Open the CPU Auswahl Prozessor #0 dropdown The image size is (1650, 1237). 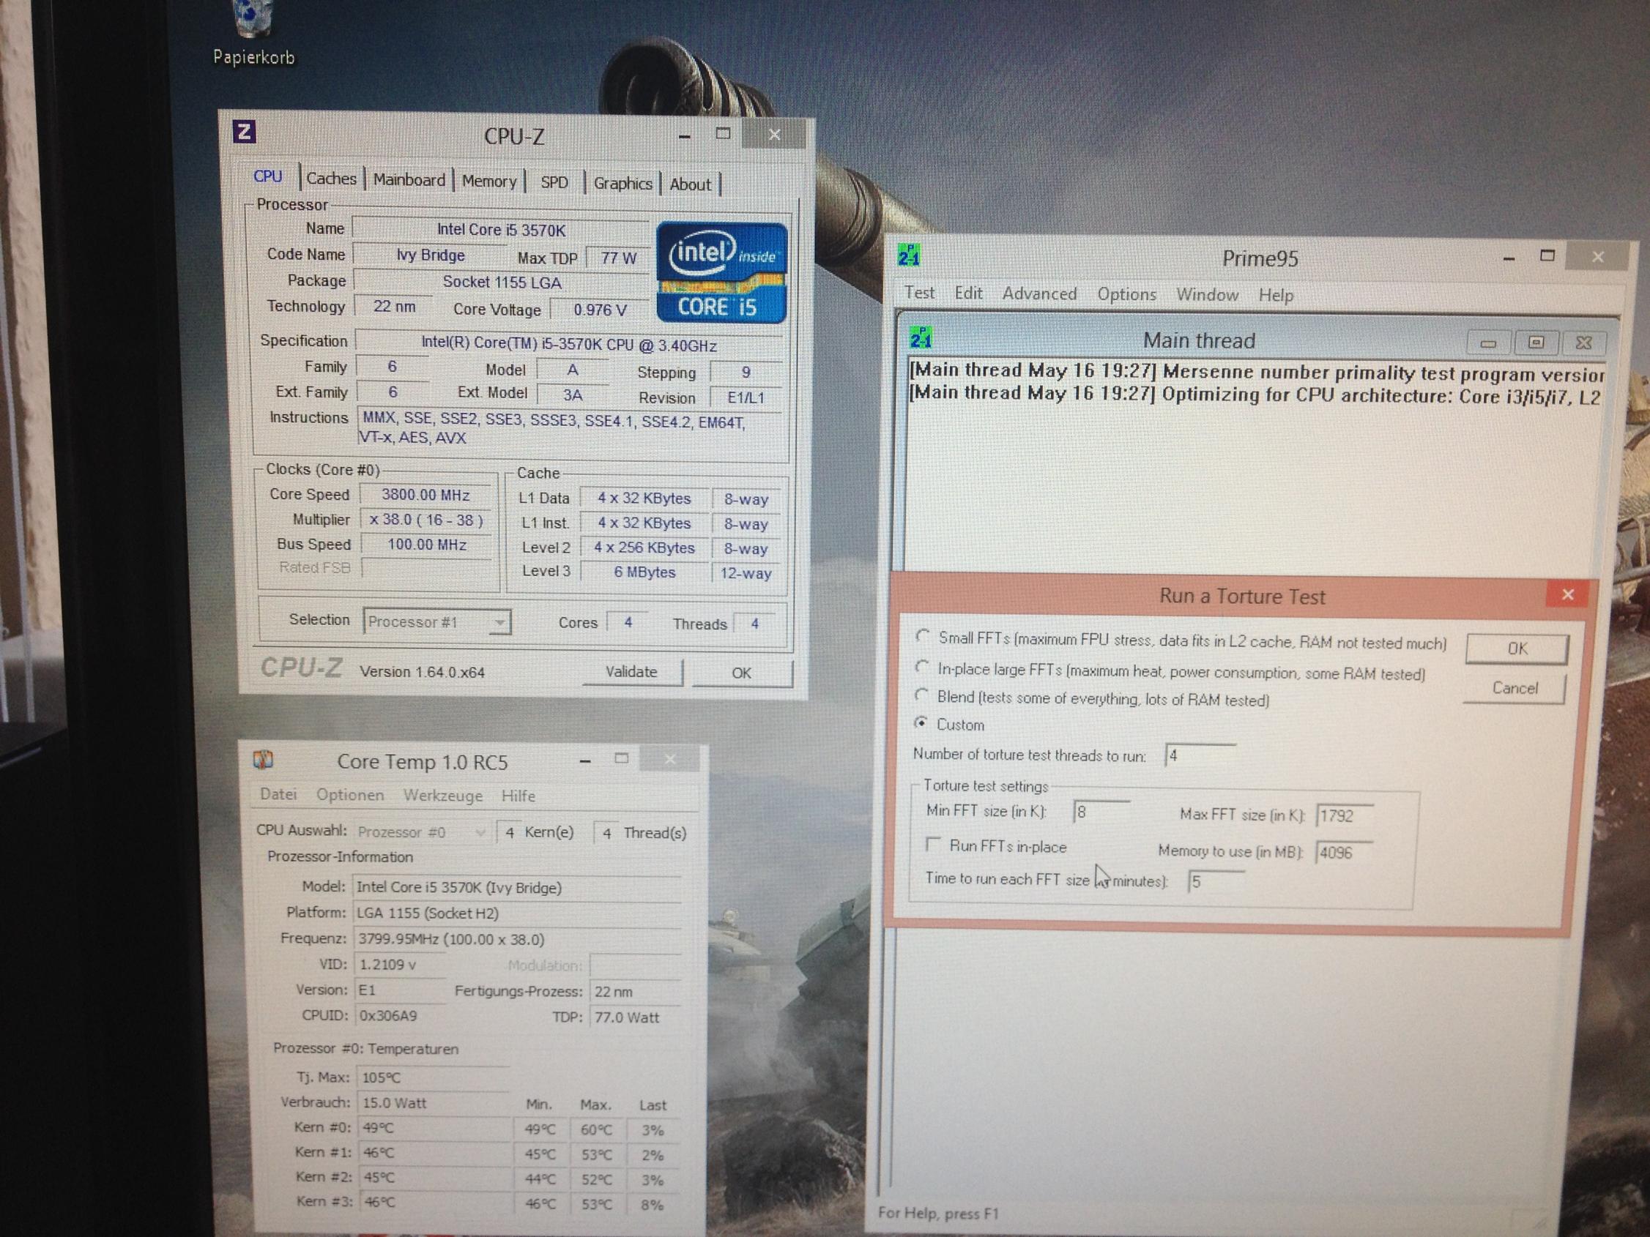click(x=480, y=832)
